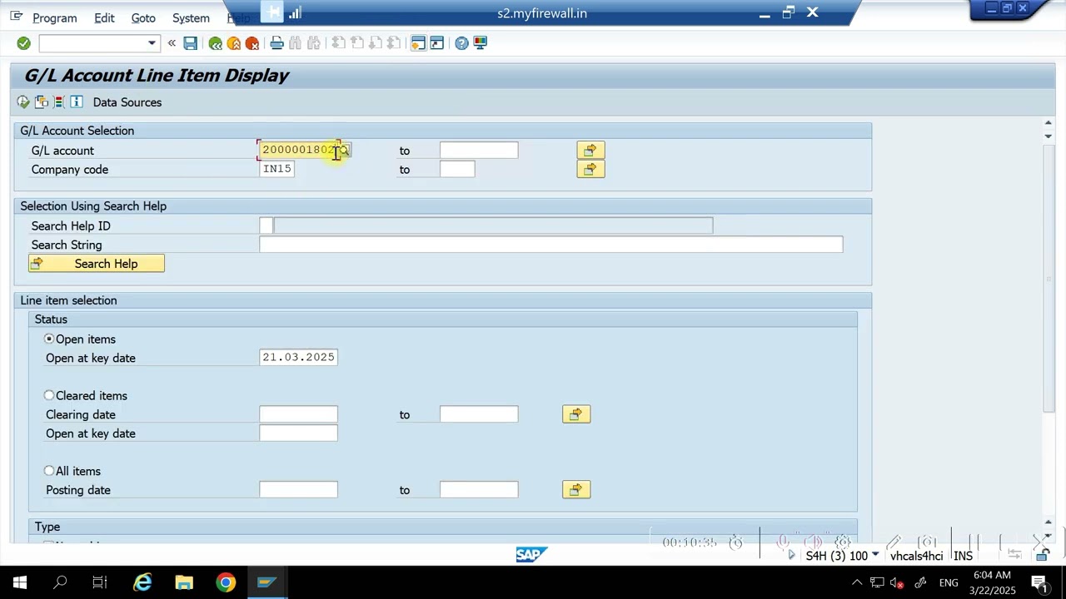Click the Next Page icon
This screenshot has height=599, width=1066.
[375, 43]
